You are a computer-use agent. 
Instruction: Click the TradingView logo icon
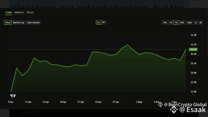(13, 96)
